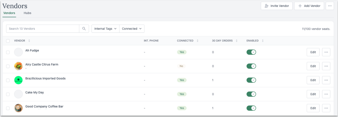Image resolution: width=338 pixels, height=117 pixels.
Task: Open more options for Brazilicious Imported Goods
Action: coord(326,80)
